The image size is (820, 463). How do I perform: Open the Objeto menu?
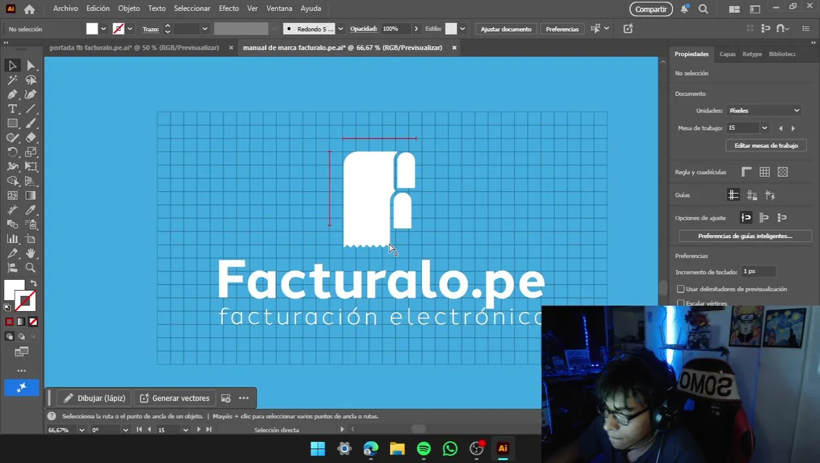click(x=129, y=8)
